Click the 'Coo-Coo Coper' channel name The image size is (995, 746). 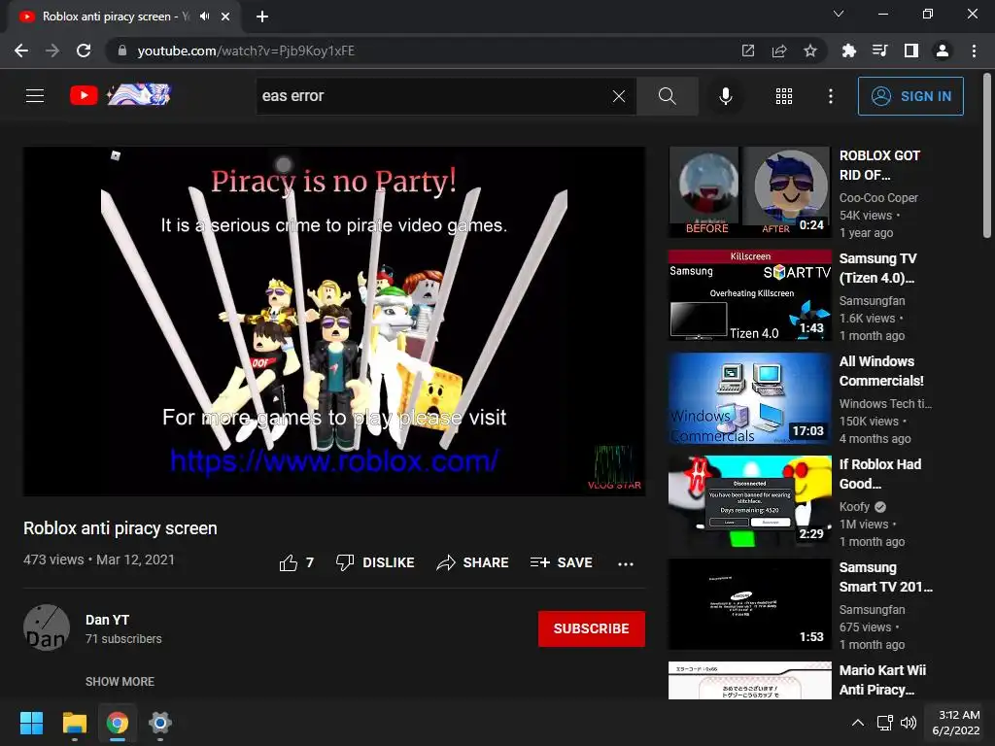point(878,198)
